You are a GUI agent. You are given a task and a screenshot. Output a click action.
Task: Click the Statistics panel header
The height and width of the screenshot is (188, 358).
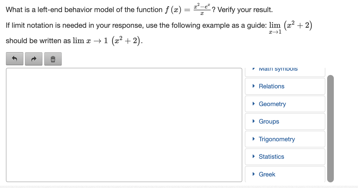click(x=285, y=157)
